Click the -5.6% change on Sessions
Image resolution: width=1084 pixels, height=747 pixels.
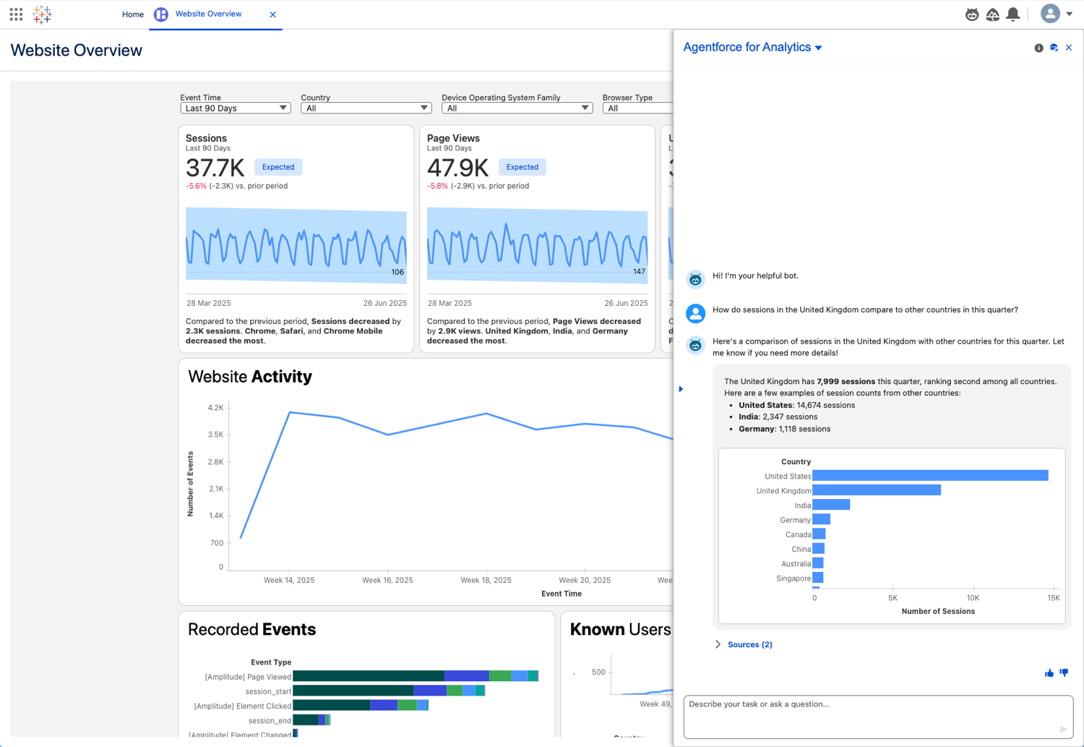196,186
